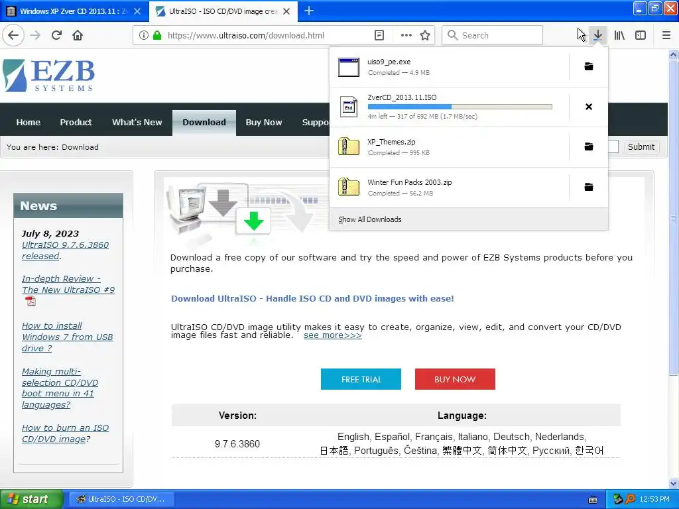Open page actions three-dot menu
This screenshot has height=509, width=679.
pos(406,35)
